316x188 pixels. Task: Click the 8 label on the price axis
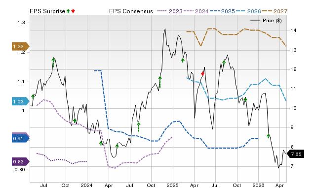(x=292, y=147)
